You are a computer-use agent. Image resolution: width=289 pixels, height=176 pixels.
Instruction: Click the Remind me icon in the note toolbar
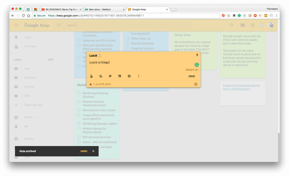(91, 76)
